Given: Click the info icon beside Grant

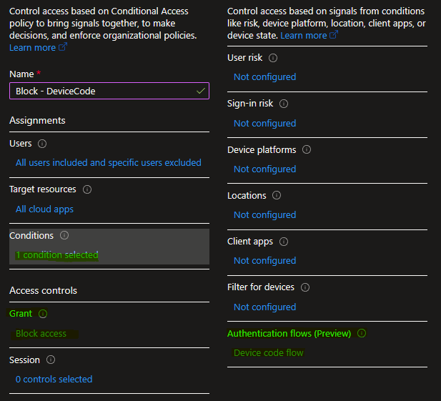Looking at the screenshot, I should coord(43,314).
